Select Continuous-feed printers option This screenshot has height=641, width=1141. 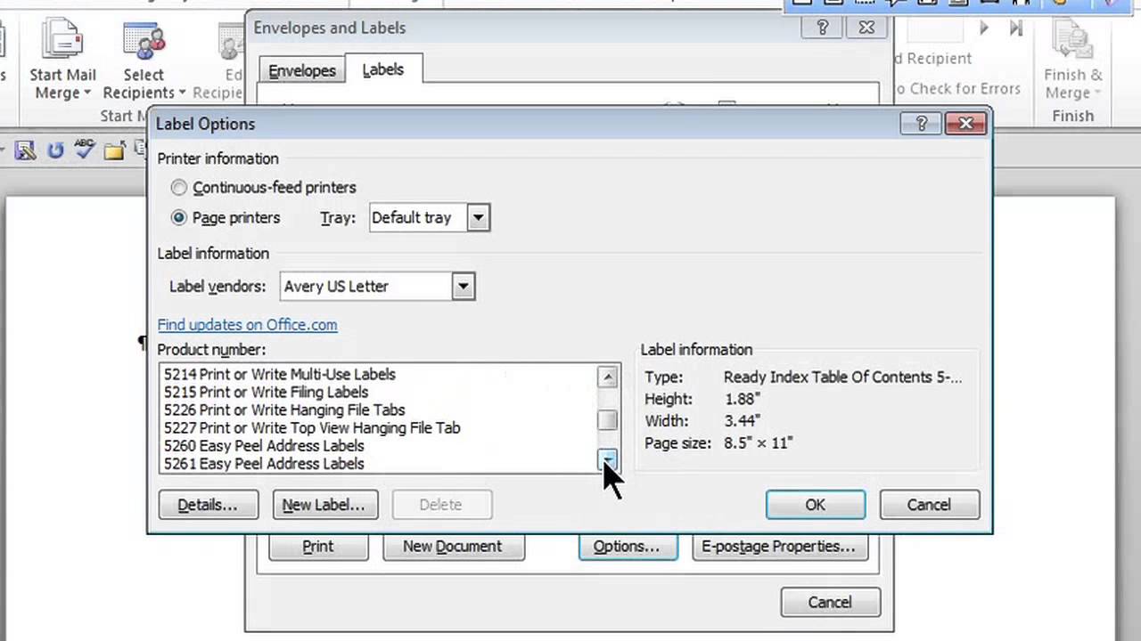pos(264,188)
